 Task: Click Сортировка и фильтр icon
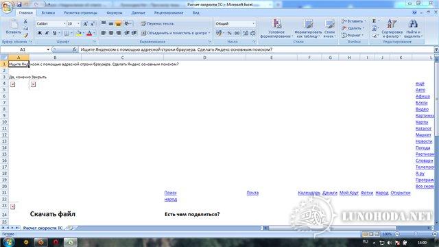(392, 29)
